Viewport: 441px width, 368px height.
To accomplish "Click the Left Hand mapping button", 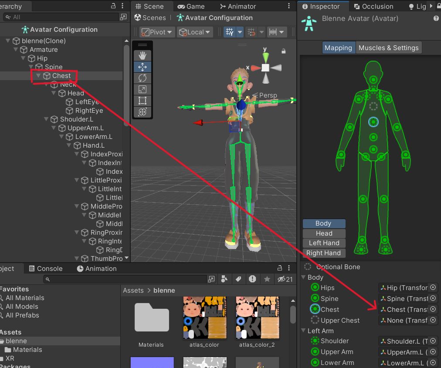I will tap(324, 243).
